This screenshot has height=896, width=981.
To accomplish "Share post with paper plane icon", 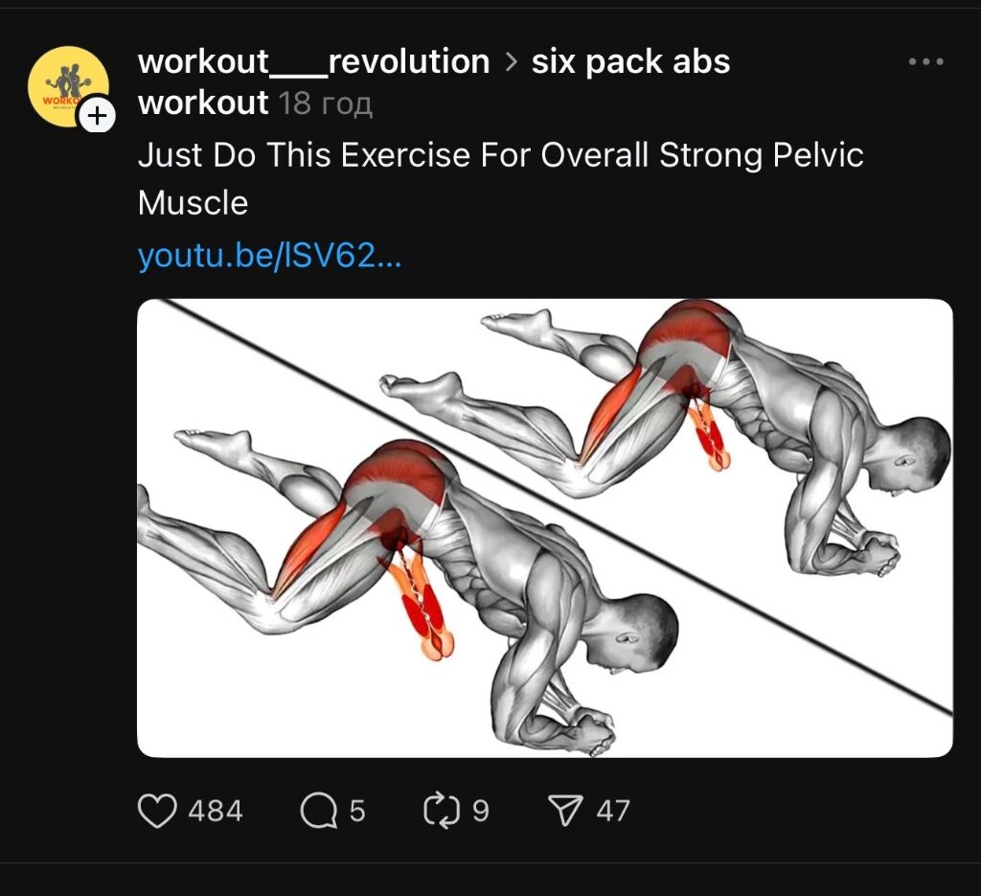I will point(565,811).
